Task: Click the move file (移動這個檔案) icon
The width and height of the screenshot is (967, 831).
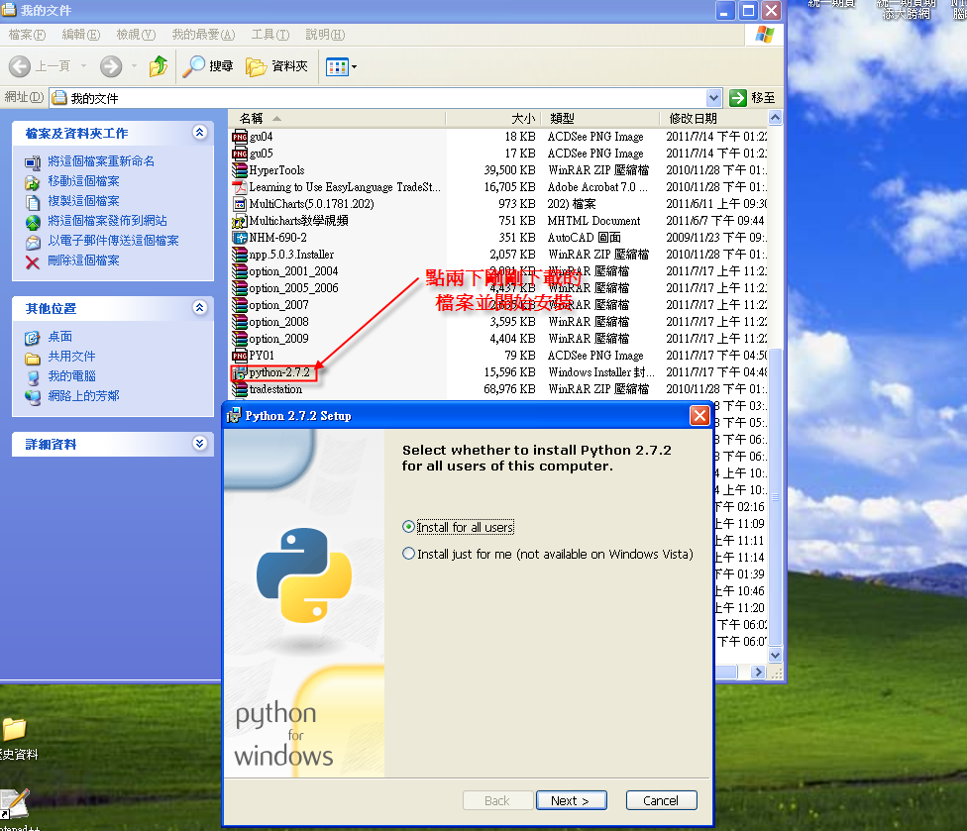Action: [33, 182]
